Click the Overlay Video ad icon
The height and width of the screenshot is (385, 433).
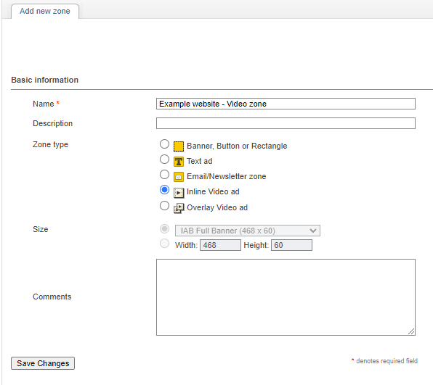179,208
